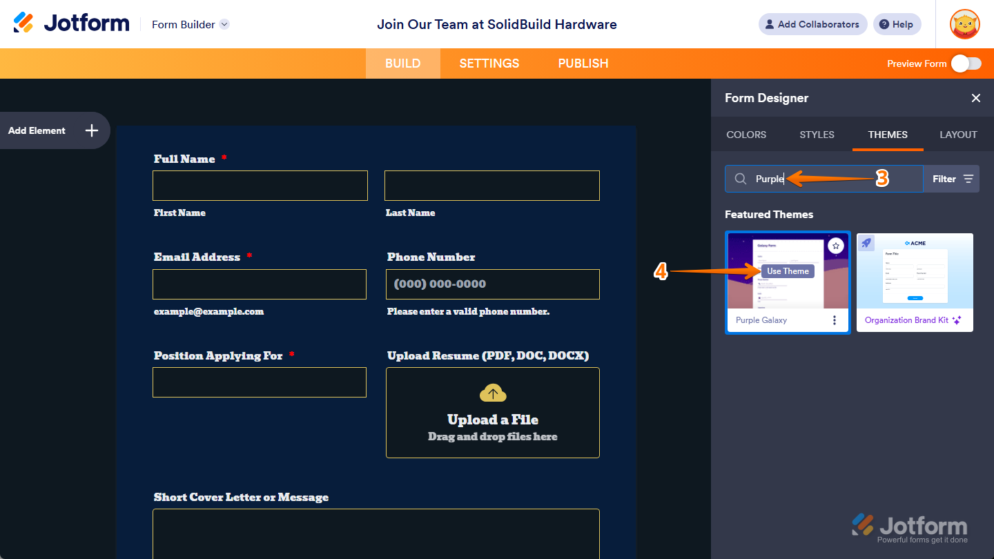Close the Form Designer panel
994x559 pixels.
pyautogui.click(x=976, y=98)
